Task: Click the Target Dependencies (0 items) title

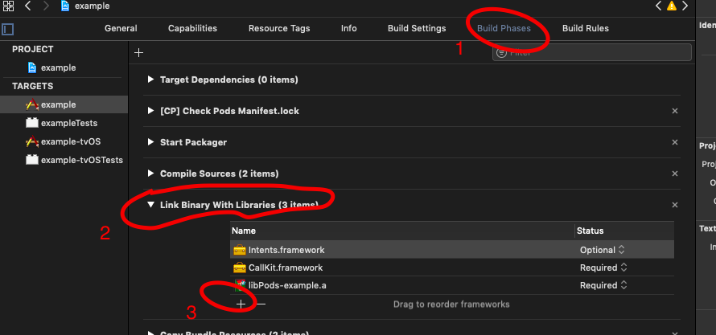Action: (228, 80)
